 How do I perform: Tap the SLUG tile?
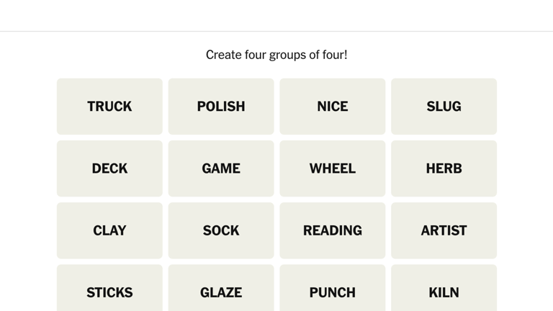tap(444, 107)
